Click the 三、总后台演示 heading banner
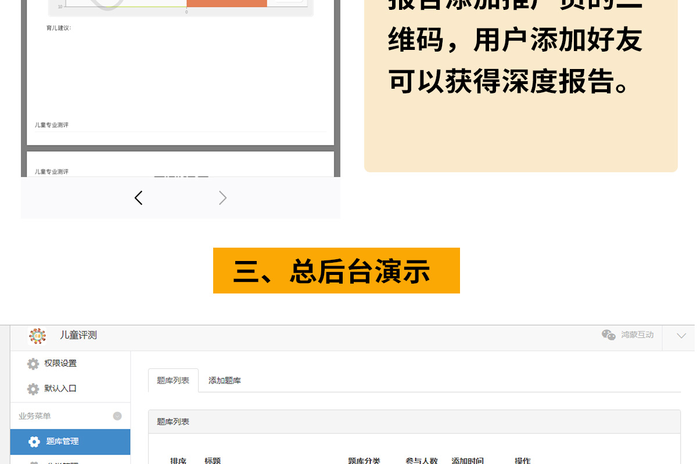697x464 pixels. (x=336, y=270)
